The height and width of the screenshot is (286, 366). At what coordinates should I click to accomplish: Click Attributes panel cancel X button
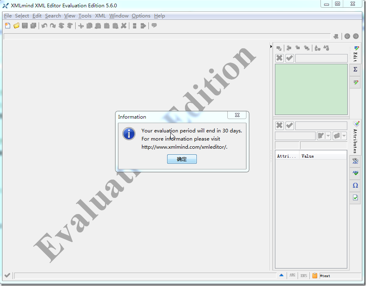coord(279,126)
